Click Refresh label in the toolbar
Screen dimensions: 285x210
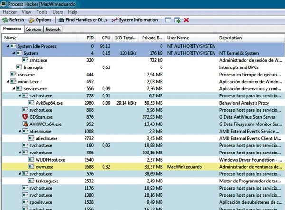17,20
